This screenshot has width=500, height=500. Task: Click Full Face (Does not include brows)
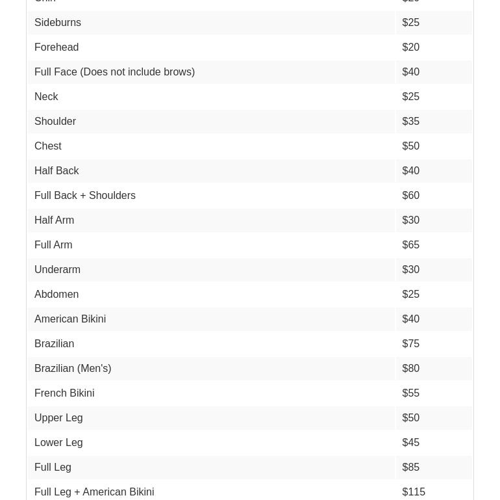pyautogui.click(x=114, y=72)
